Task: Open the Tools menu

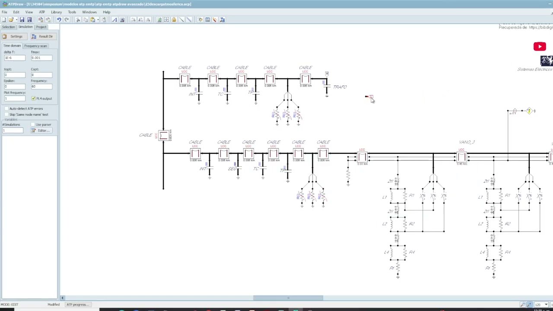Action: [x=72, y=12]
